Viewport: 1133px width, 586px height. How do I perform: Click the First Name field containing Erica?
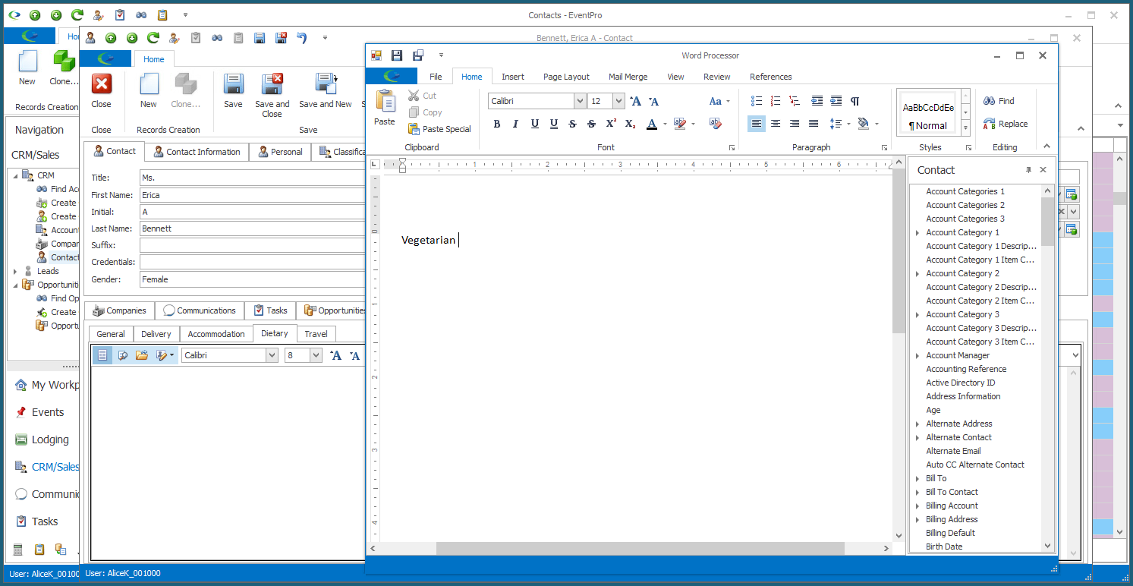(252, 195)
